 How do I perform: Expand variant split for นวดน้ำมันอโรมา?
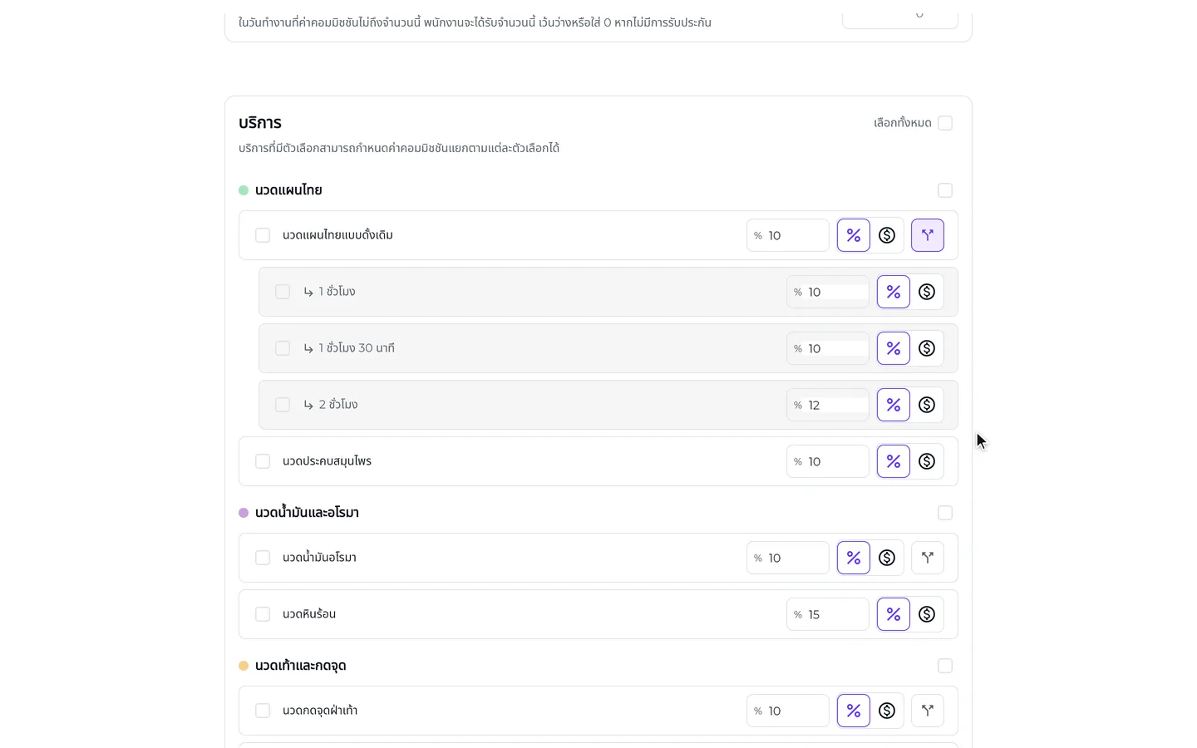pyautogui.click(x=928, y=558)
